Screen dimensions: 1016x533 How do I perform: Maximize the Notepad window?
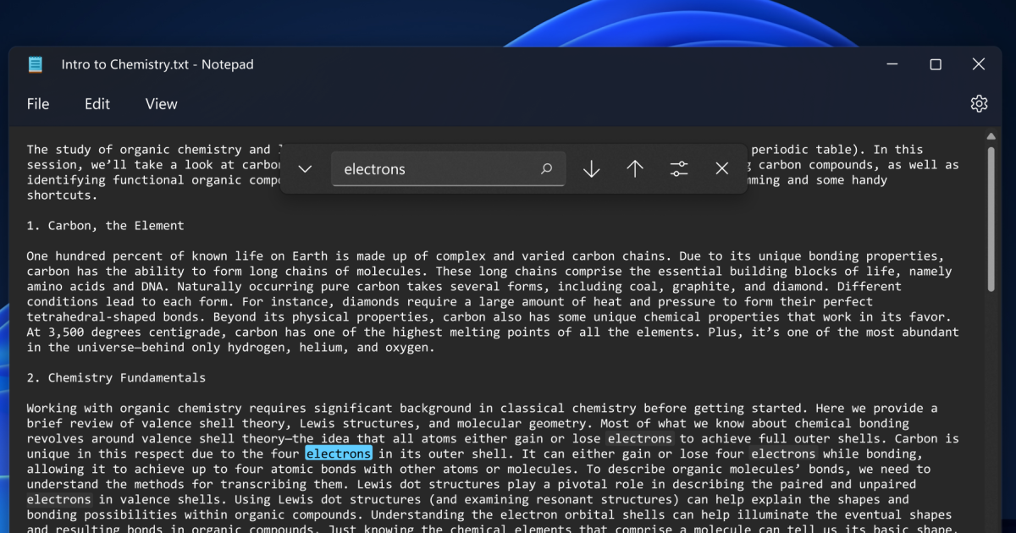935,63
